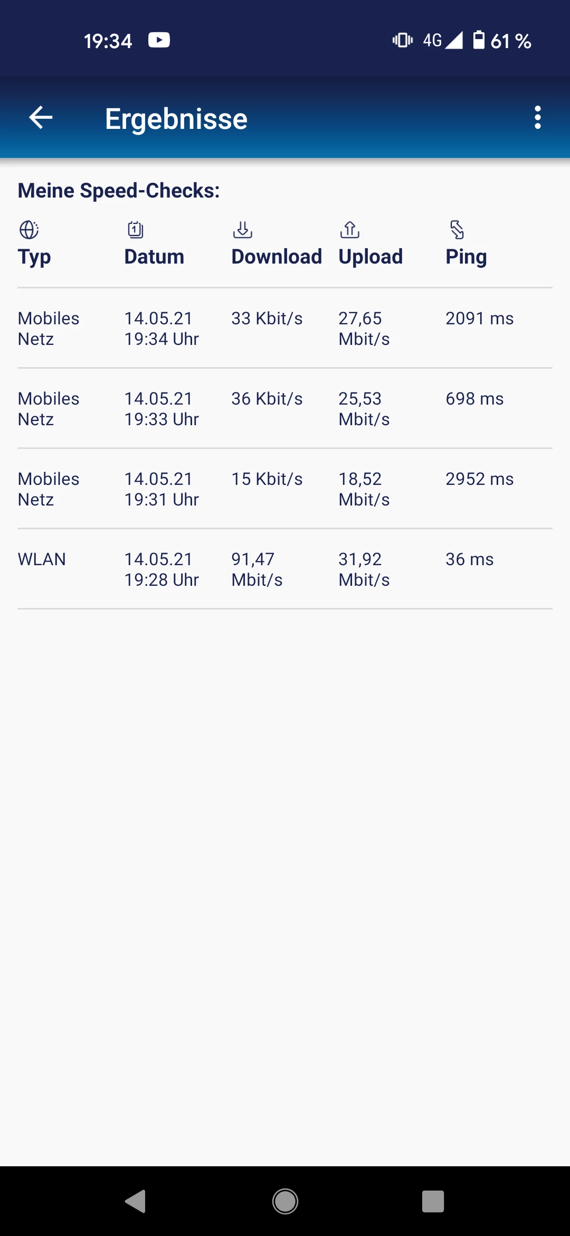Image resolution: width=570 pixels, height=1236 pixels.
Task: Tap the upload arrow icon
Action: (x=350, y=230)
